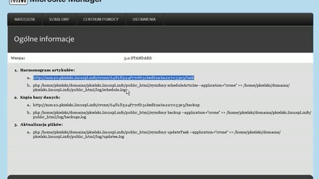Click the updateTask php command text
319x179 pixels.
click(157, 134)
